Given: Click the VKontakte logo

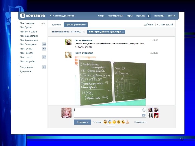Looking at the screenshot, I should (32, 16).
